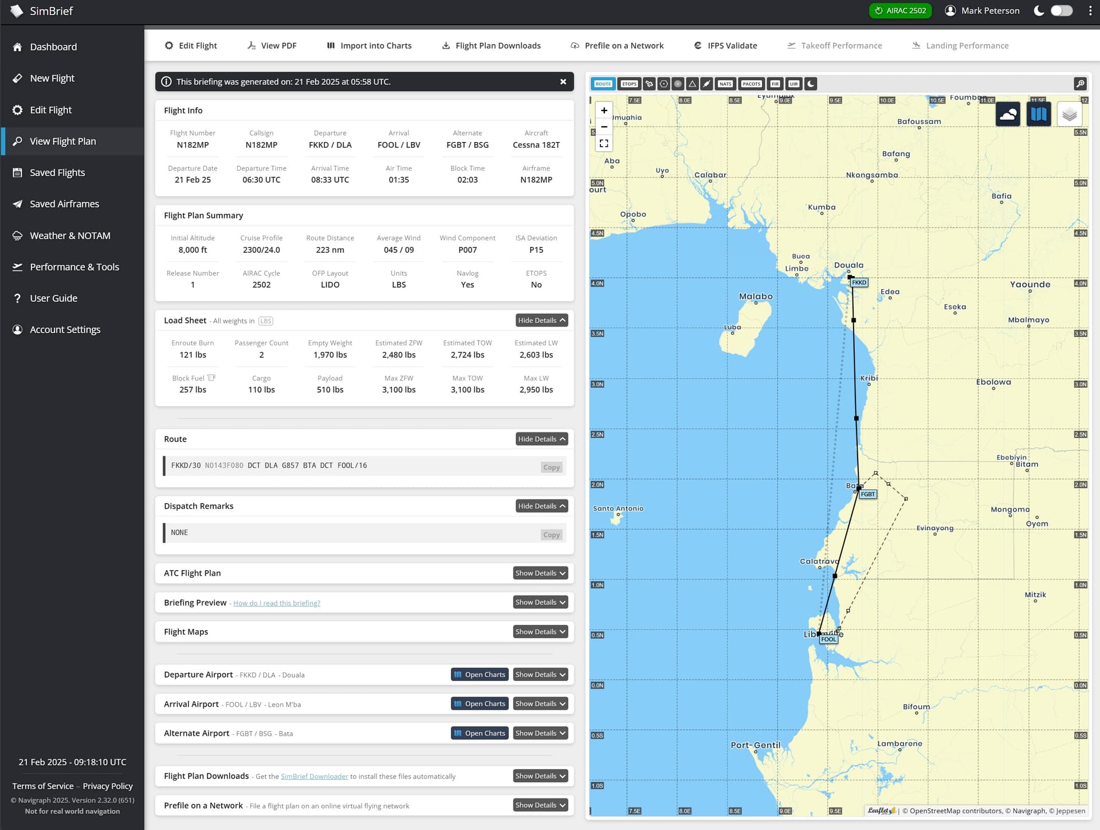Toggle UIR boundaries overlay
The image size is (1100, 830).
point(793,84)
